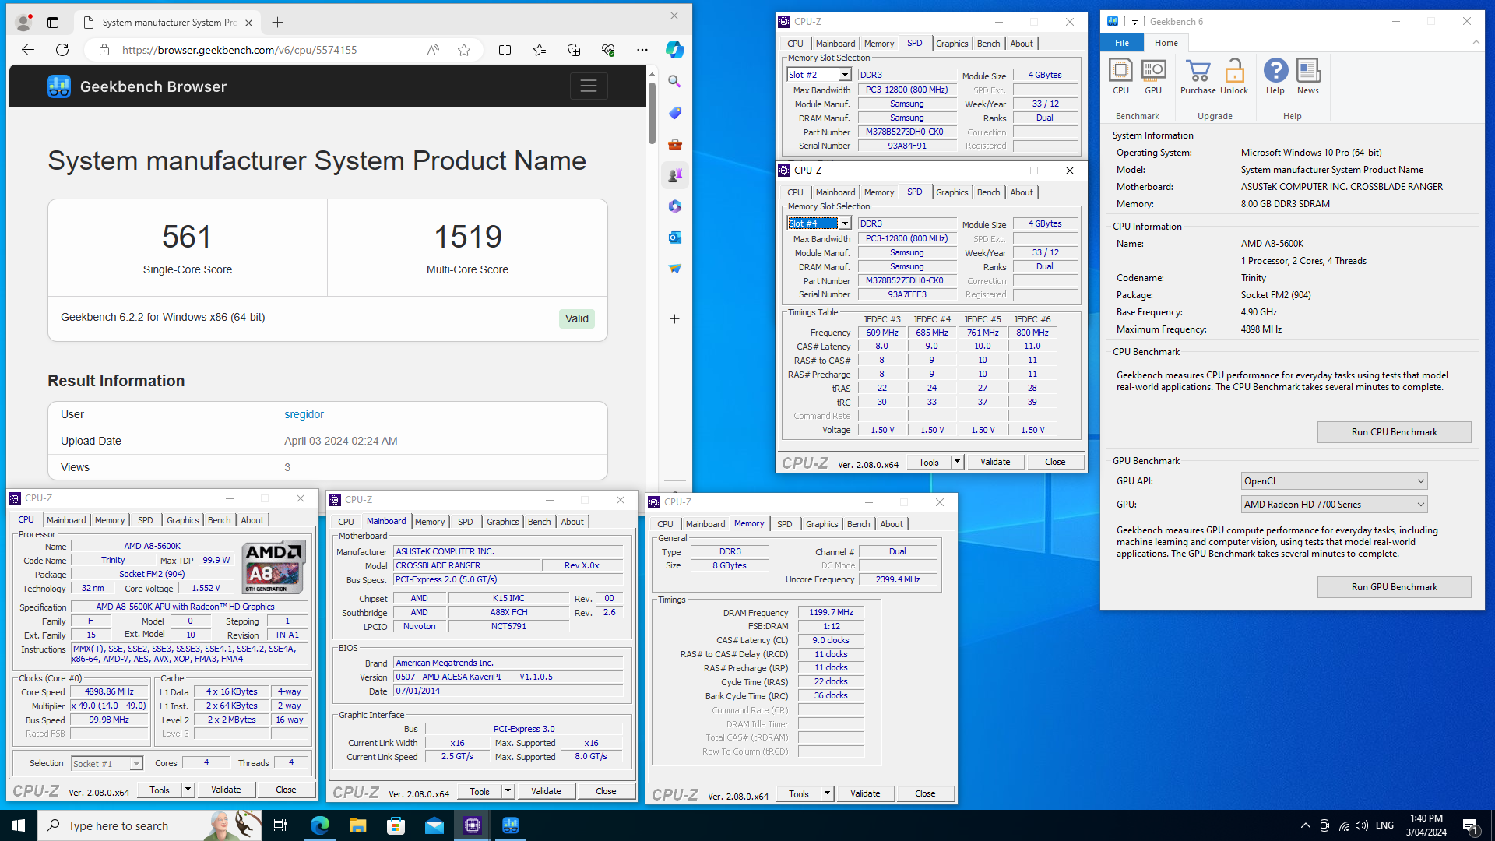Open the Geekbench Browser hamburger menu
This screenshot has width=1495, height=841.
[x=589, y=86]
